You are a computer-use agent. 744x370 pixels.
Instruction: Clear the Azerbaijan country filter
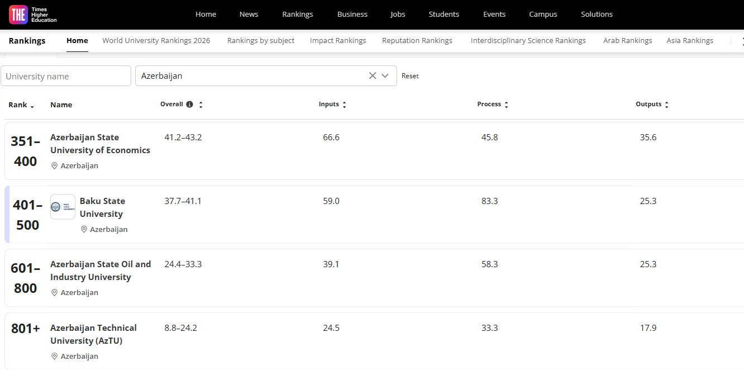(x=373, y=76)
